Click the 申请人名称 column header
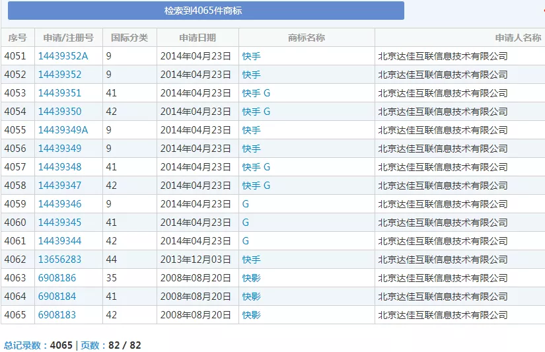 [518, 38]
